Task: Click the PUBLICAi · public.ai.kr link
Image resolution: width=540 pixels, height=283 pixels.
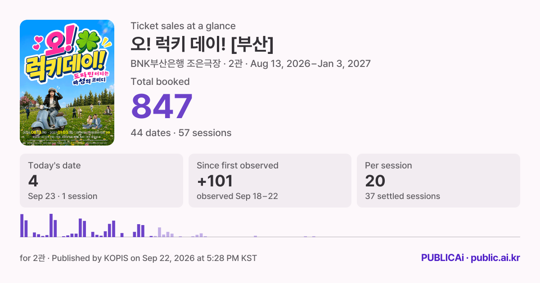Action: [x=471, y=258]
